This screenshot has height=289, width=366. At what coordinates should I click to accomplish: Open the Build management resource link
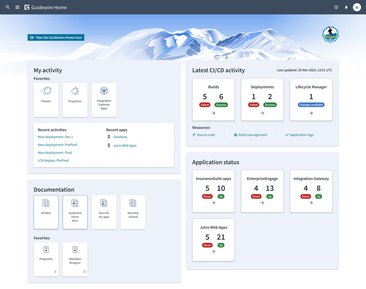[x=250, y=135]
